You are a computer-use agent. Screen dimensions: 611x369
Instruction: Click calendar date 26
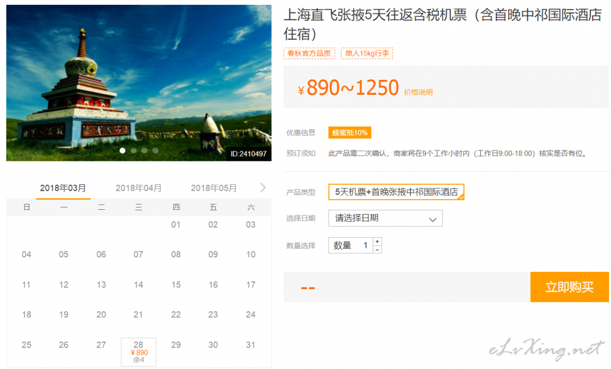tap(63, 345)
